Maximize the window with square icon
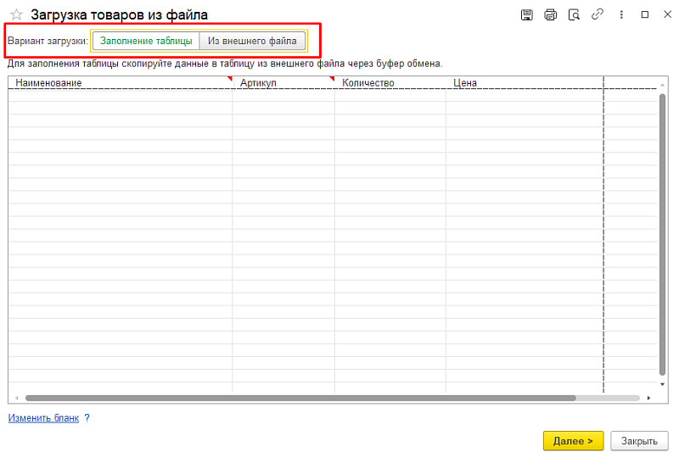 pos(644,15)
